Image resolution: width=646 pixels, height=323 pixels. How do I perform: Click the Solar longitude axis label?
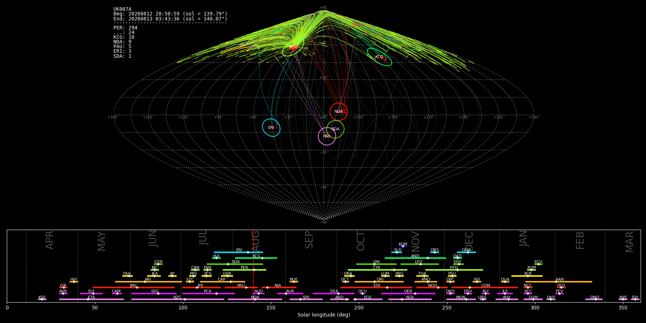pyautogui.click(x=324, y=315)
